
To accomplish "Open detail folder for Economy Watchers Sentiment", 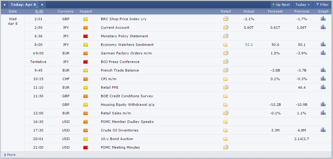I will [226, 45].
